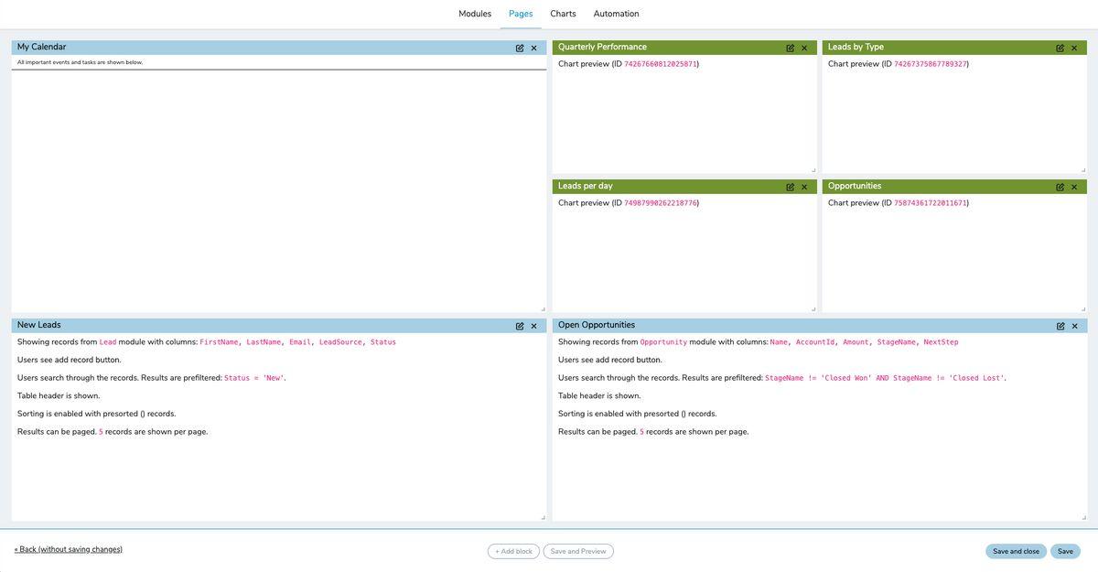The height and width of the screenshot is (572, 1098).
Task: Remove the Leads per day block
Action: point(804,187)
